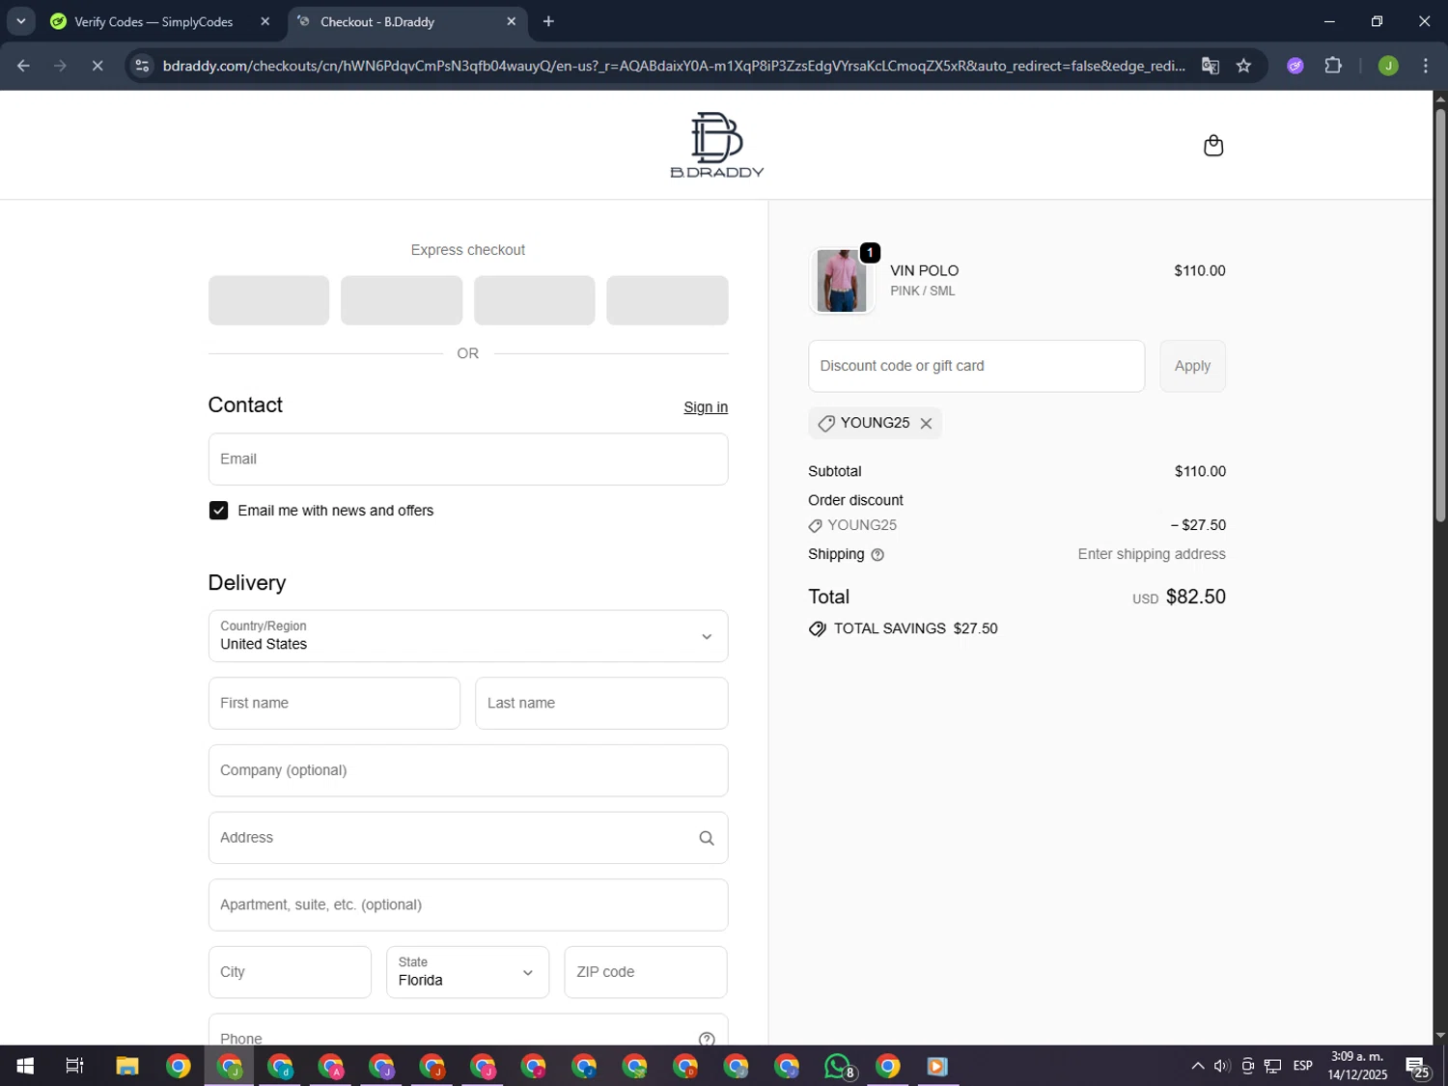Remove the YOUNG25 discount tag
The image size is (1448, 1086).
pos(926,424)
